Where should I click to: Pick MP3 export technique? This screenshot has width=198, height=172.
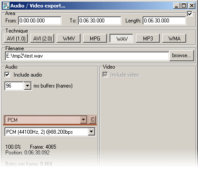tap(148, 39)
